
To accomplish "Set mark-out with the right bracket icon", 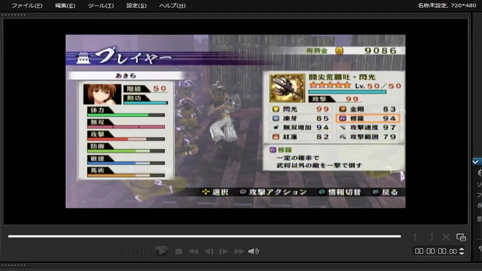I will (x=431, y=237).
